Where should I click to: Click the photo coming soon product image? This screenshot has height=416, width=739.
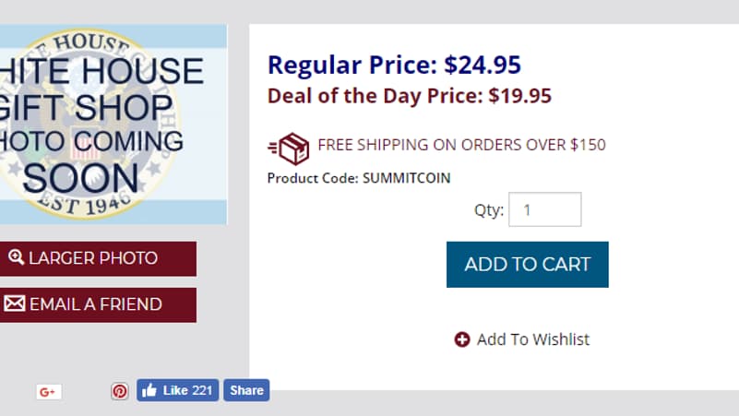pyautogui.click(x=113, y=125)
